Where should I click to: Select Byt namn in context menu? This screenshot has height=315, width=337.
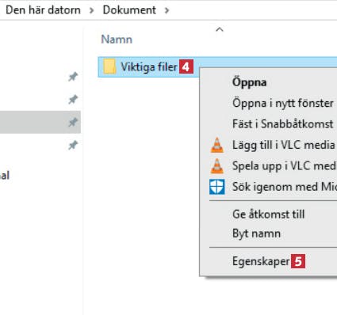[256, 233]
